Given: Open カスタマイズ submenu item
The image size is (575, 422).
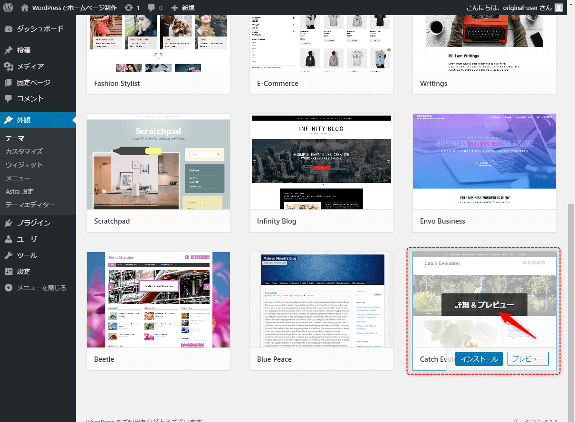Looking at the screenshot, I should coord(24,152).
